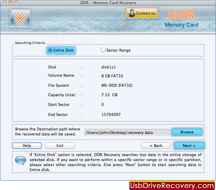
Task: Click the disk1s1 disk value
Action: tap(108, 67)
